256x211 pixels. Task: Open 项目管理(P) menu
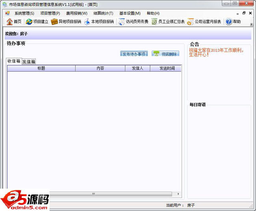click(x=50, y=13)
